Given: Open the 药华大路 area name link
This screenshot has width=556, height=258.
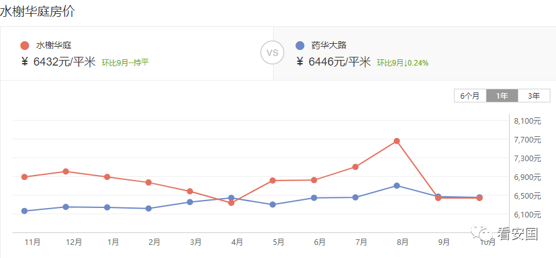Looking at the screenshot, I should click(329, 46).
